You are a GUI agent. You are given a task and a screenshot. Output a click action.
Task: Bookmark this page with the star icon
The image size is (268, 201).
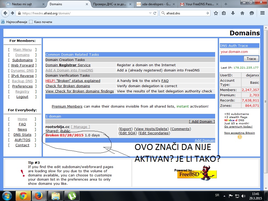216,13
